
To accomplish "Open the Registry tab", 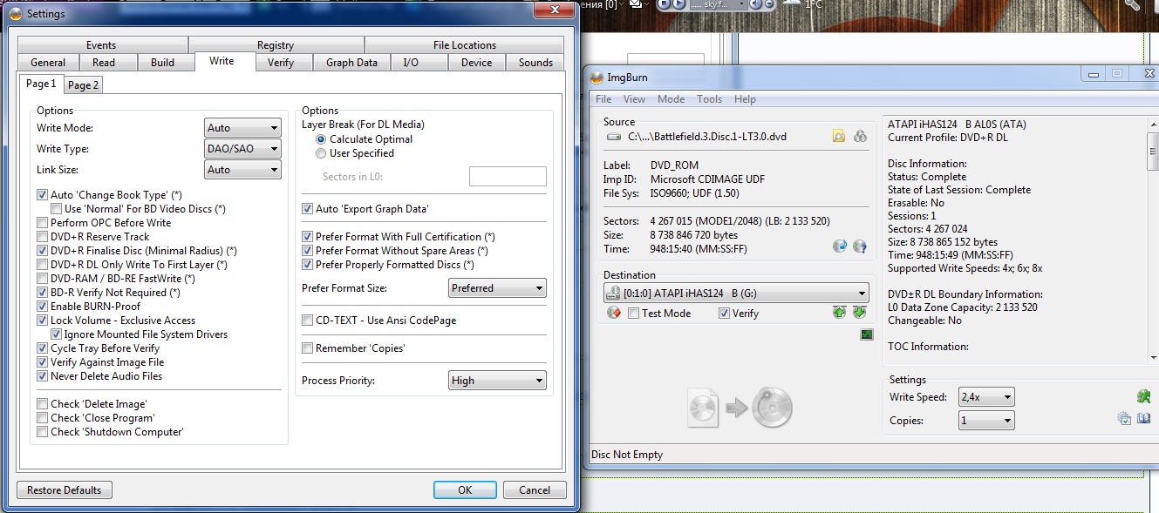I will pyautogui.click(x=276, y=45).
